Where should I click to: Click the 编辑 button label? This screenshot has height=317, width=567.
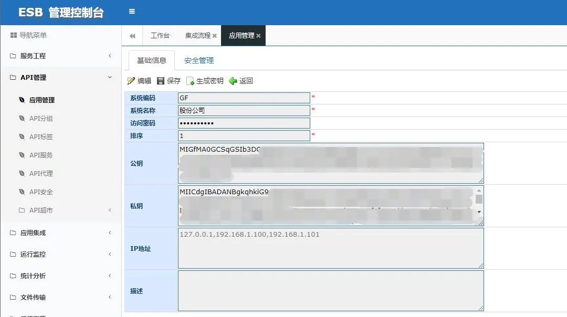click(144, 81)
